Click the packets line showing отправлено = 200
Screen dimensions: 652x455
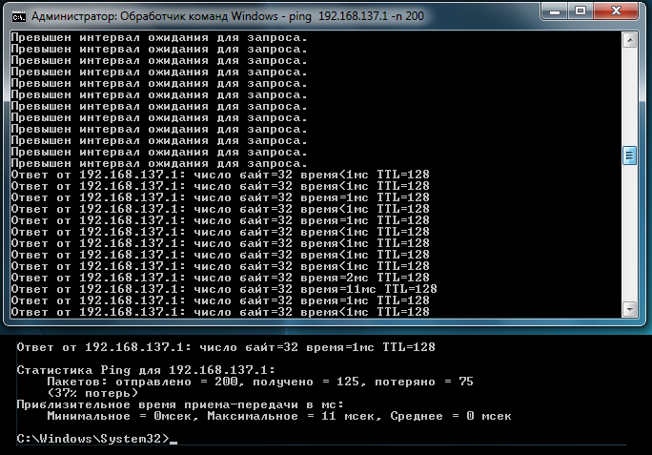pyautogui.click(x=260, y=382)
